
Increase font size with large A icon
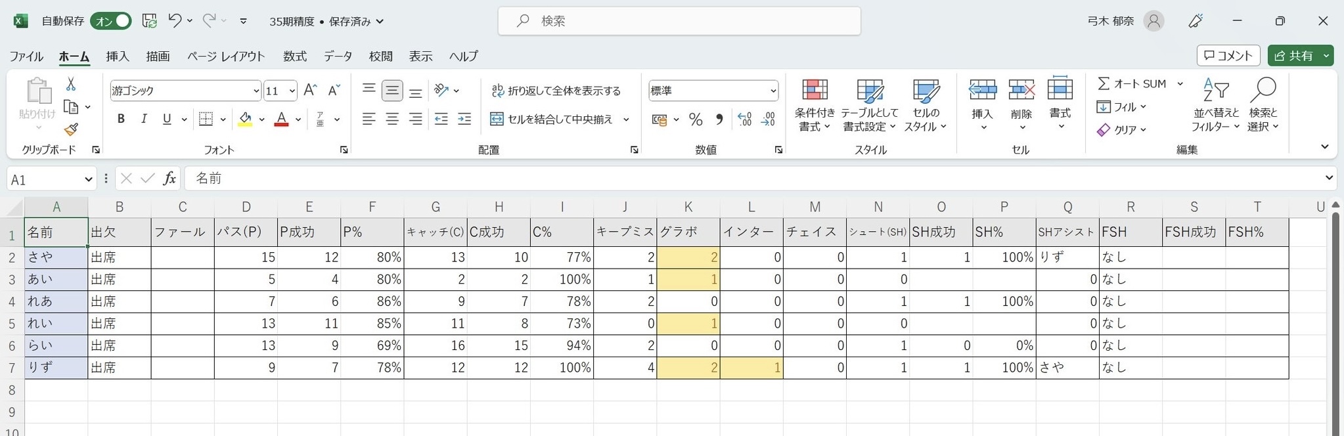click(311, 91)
